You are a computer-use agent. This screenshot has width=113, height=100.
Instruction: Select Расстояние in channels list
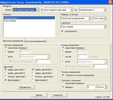[29, 21]
